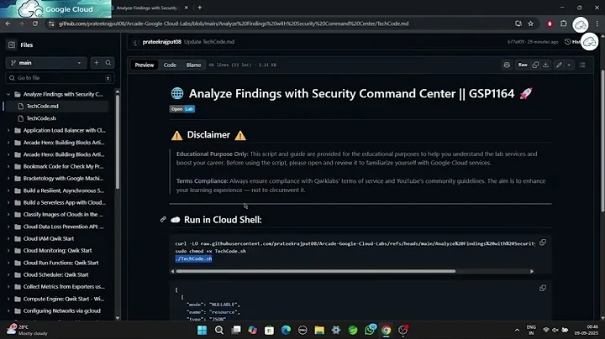Edit file with the pencil icon
Screen dimensions: 605x339
(559, 65)
